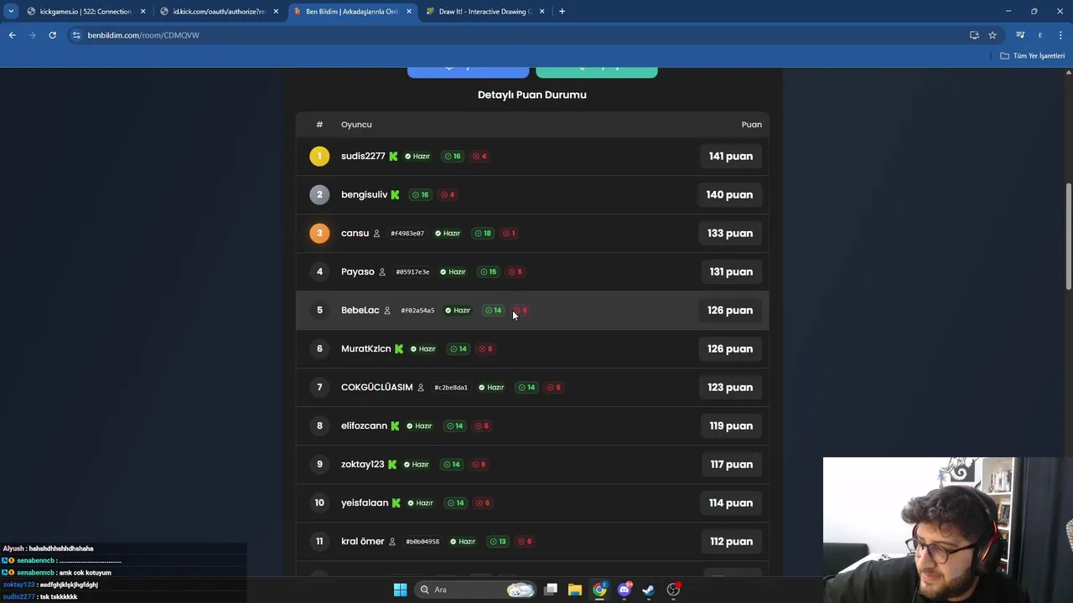This screenshot has height=603, width=1073.
Task: Click the guest user icon beside COKGÜCLÜASIM
Action: click(421, 387)
